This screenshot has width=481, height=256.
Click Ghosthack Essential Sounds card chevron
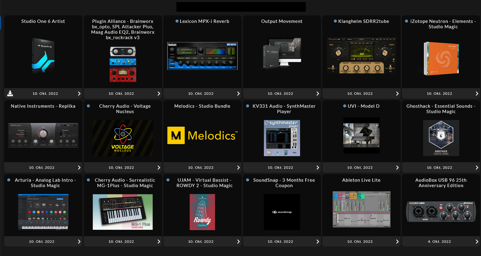click(x=477, y=168)
